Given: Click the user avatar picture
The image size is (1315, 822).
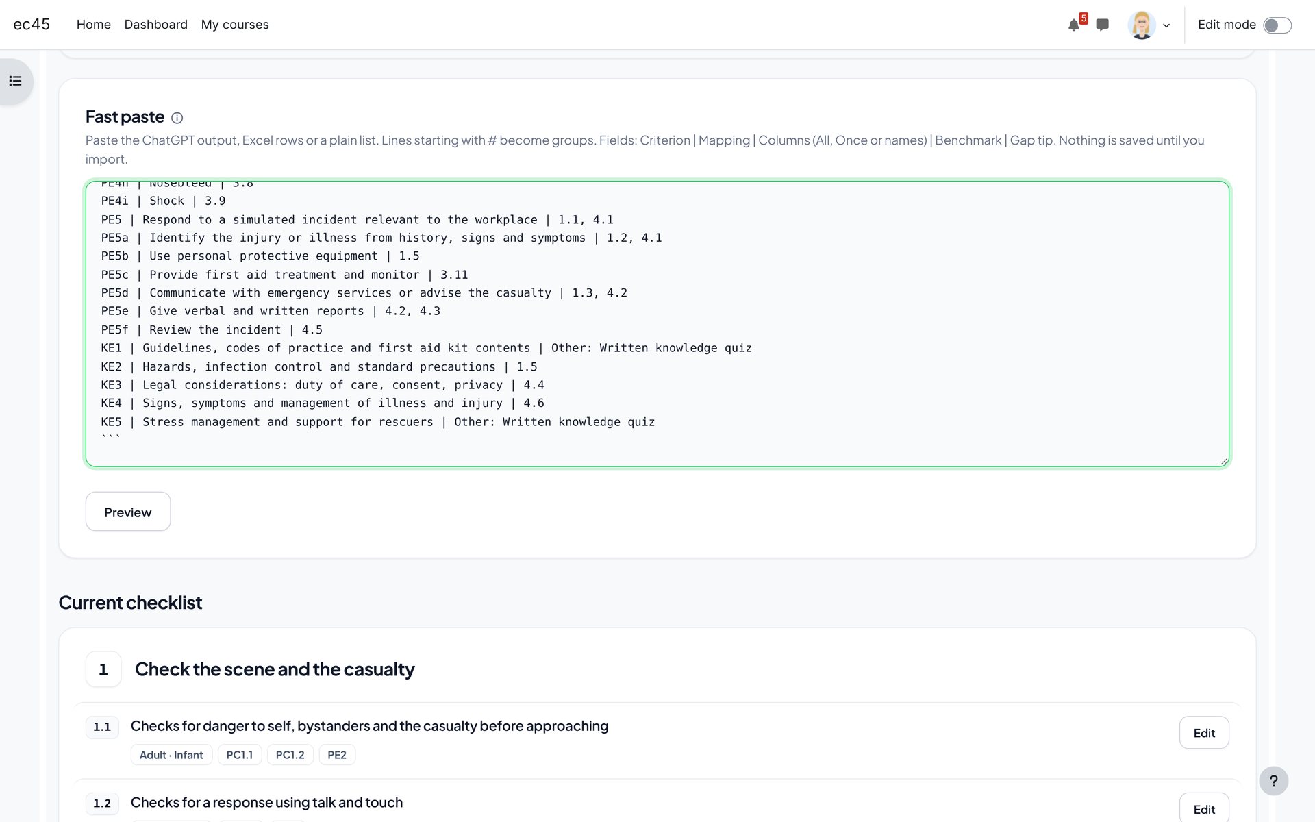Looking at the screenshot, I should (1141, 25).
